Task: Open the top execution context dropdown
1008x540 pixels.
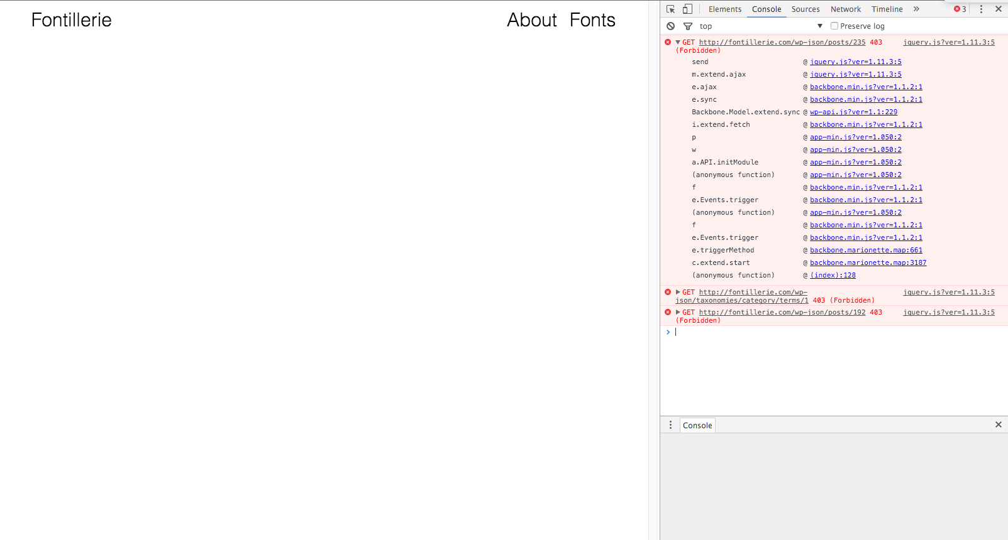Action: 761,26
